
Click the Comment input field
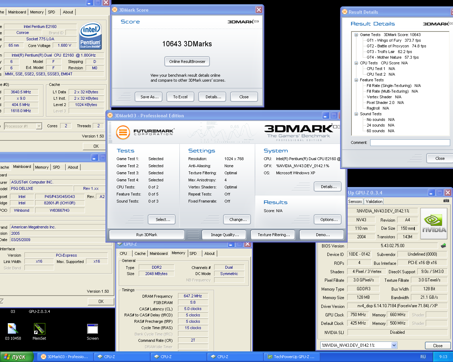(410, 142)
